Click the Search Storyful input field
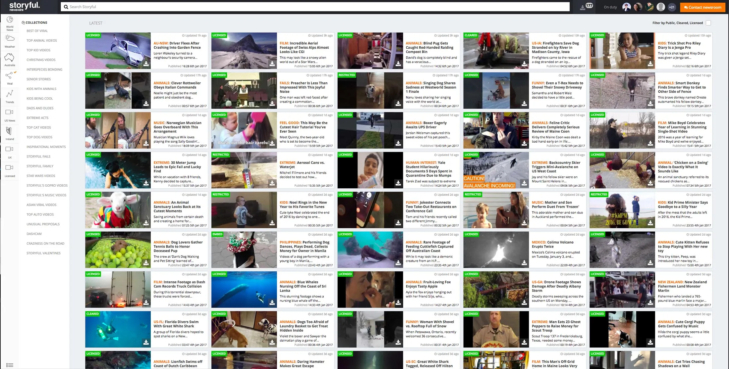729x369 pixels. [x=232, y=7]
